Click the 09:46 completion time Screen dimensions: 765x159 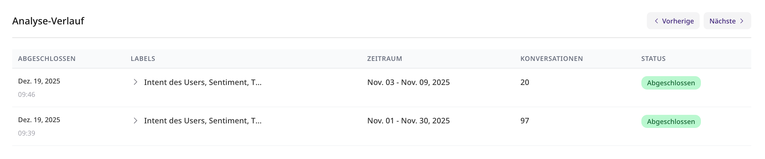coord(27,95)
